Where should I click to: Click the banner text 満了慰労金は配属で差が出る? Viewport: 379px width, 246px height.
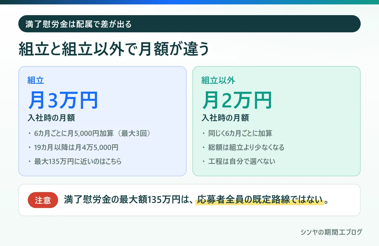pos(78,24)
